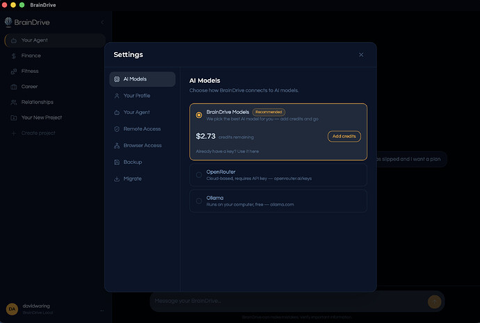Open the Your Agent settings tab
Screen dimensions: 480x323
[x=143, y=112]
